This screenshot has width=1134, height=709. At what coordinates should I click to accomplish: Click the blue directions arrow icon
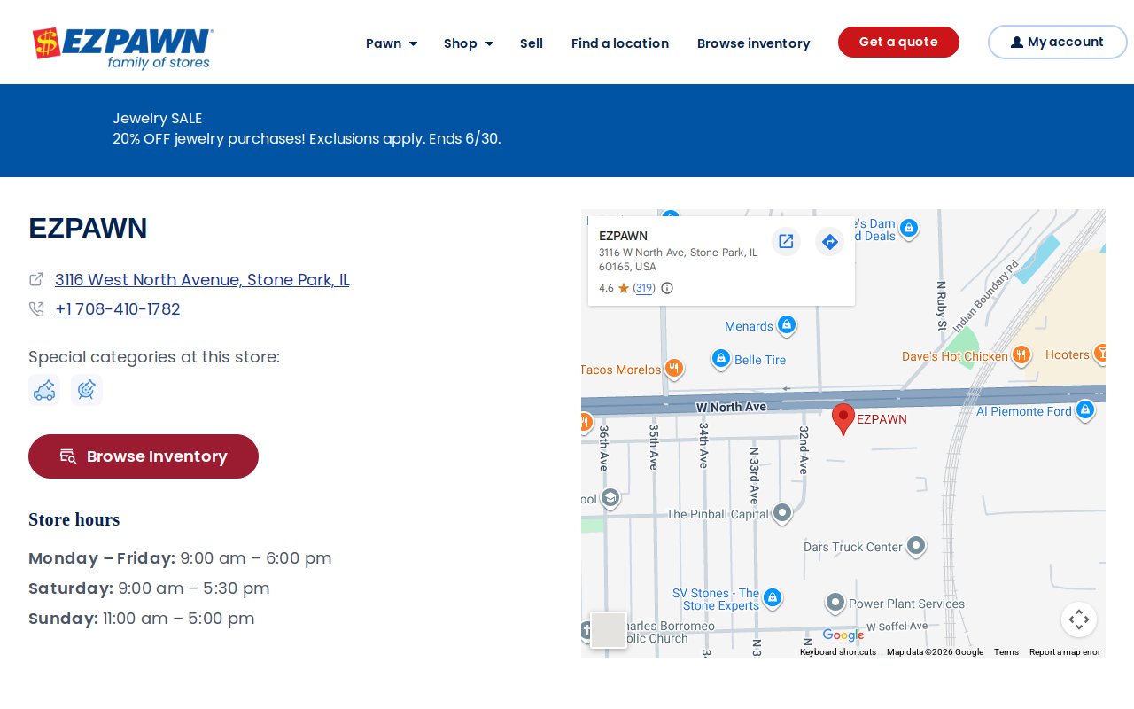pyautogui.click(x=829, y=241)
